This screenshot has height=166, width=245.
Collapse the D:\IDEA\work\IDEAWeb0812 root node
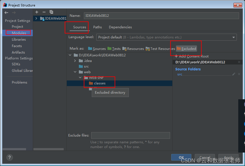pos(70,55)
